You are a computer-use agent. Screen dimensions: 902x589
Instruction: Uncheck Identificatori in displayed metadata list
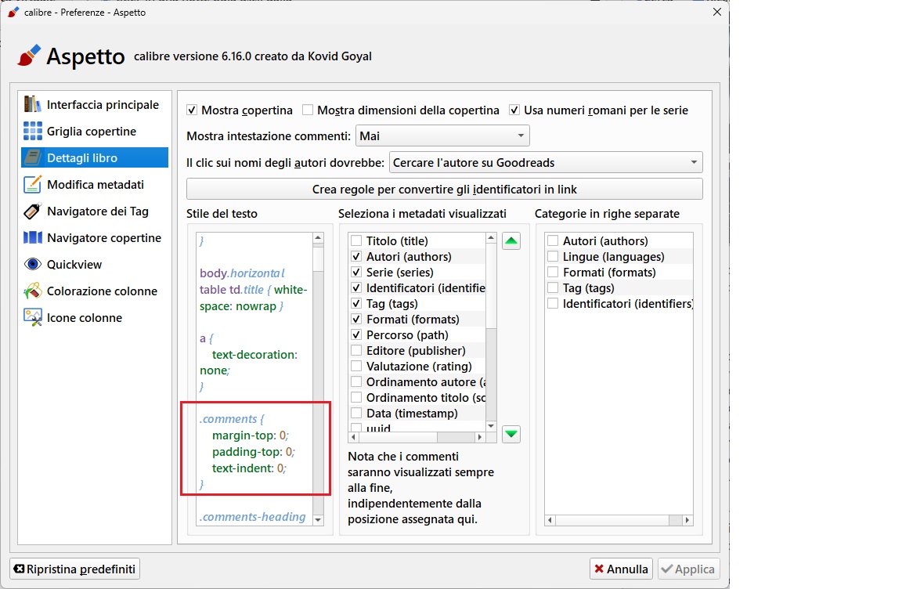[356, 287]
